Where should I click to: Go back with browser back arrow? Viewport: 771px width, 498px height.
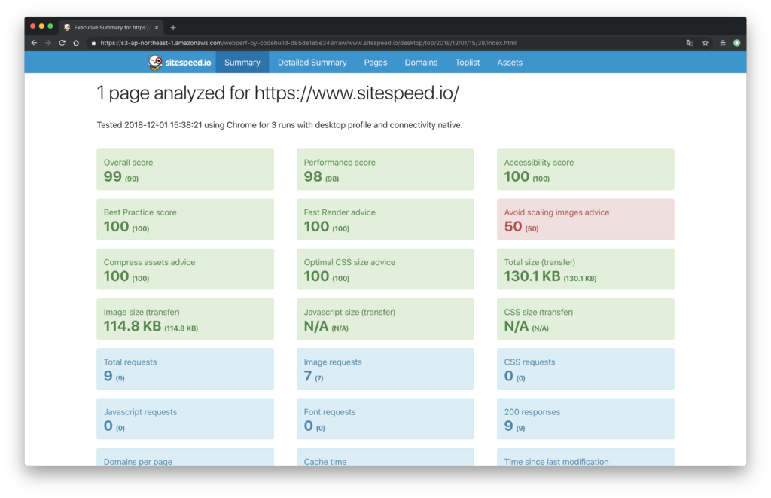coord(34,43)
